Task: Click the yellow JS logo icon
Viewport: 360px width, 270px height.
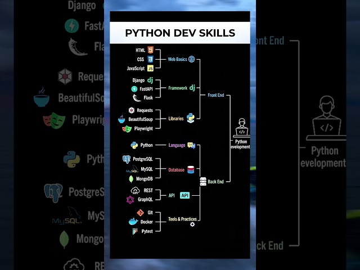Action: pyautogui.click(x=150, y=69)
